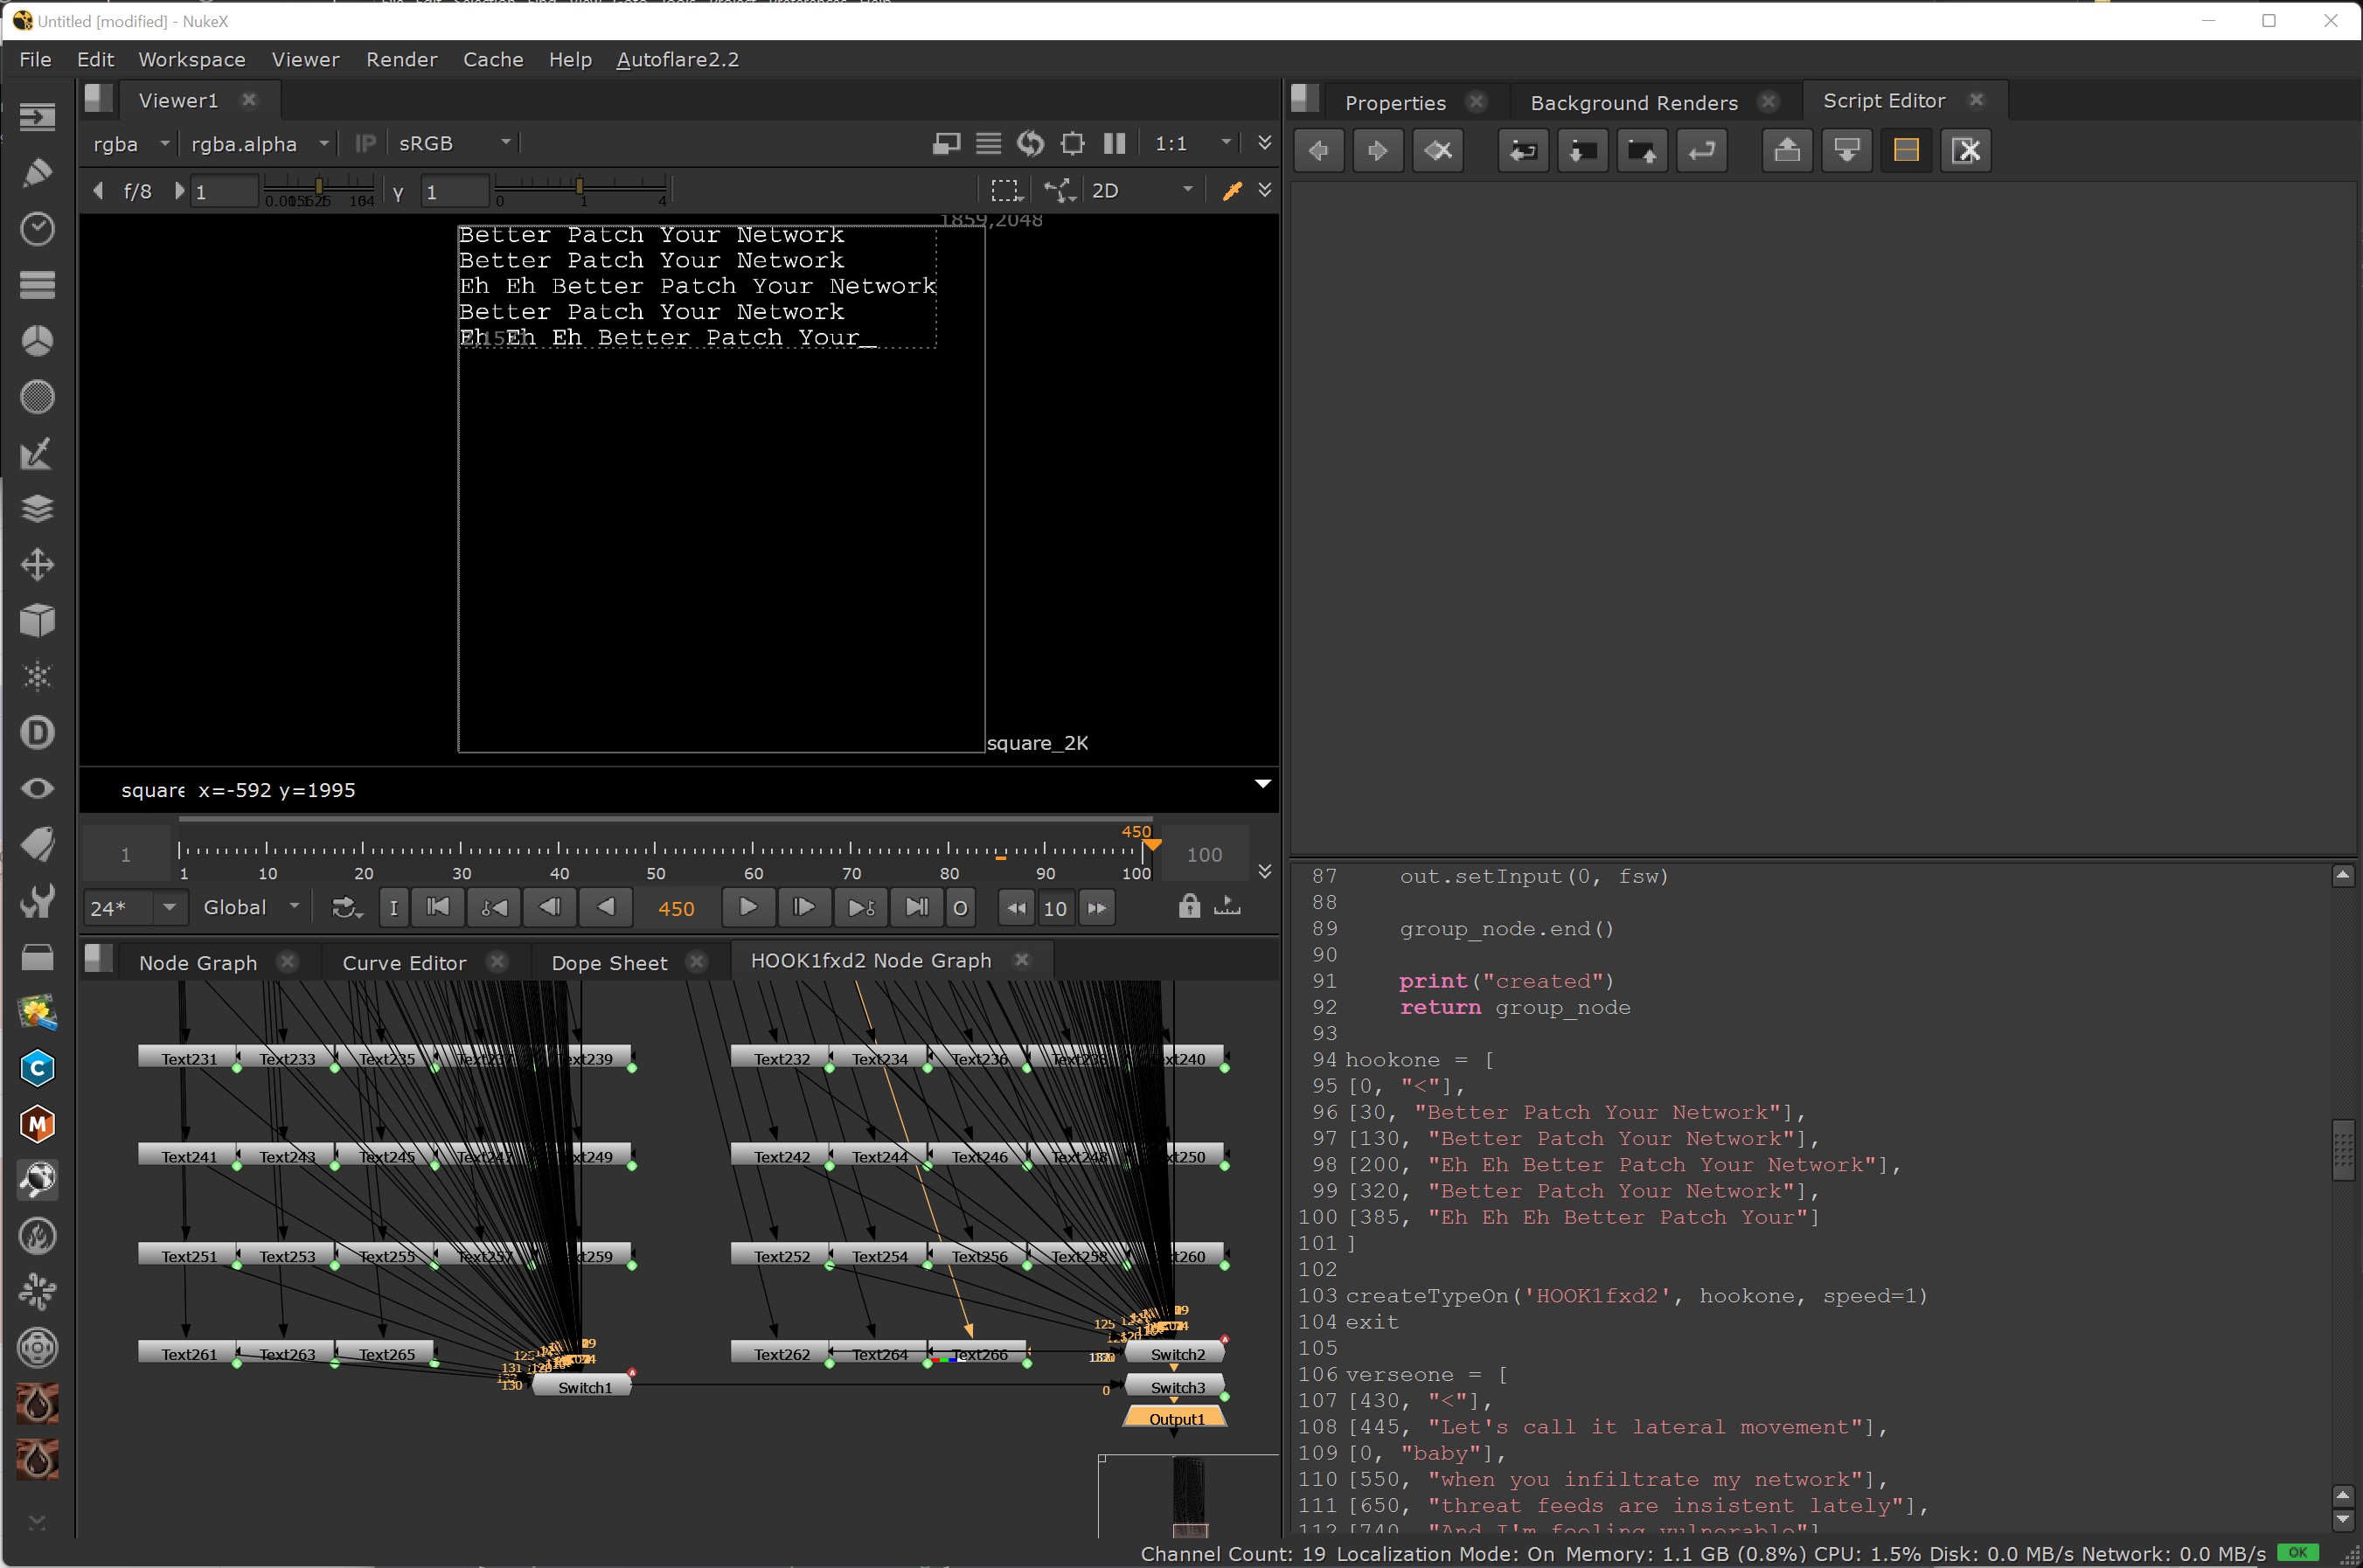Switch to the Curve Editor tab

404,963
